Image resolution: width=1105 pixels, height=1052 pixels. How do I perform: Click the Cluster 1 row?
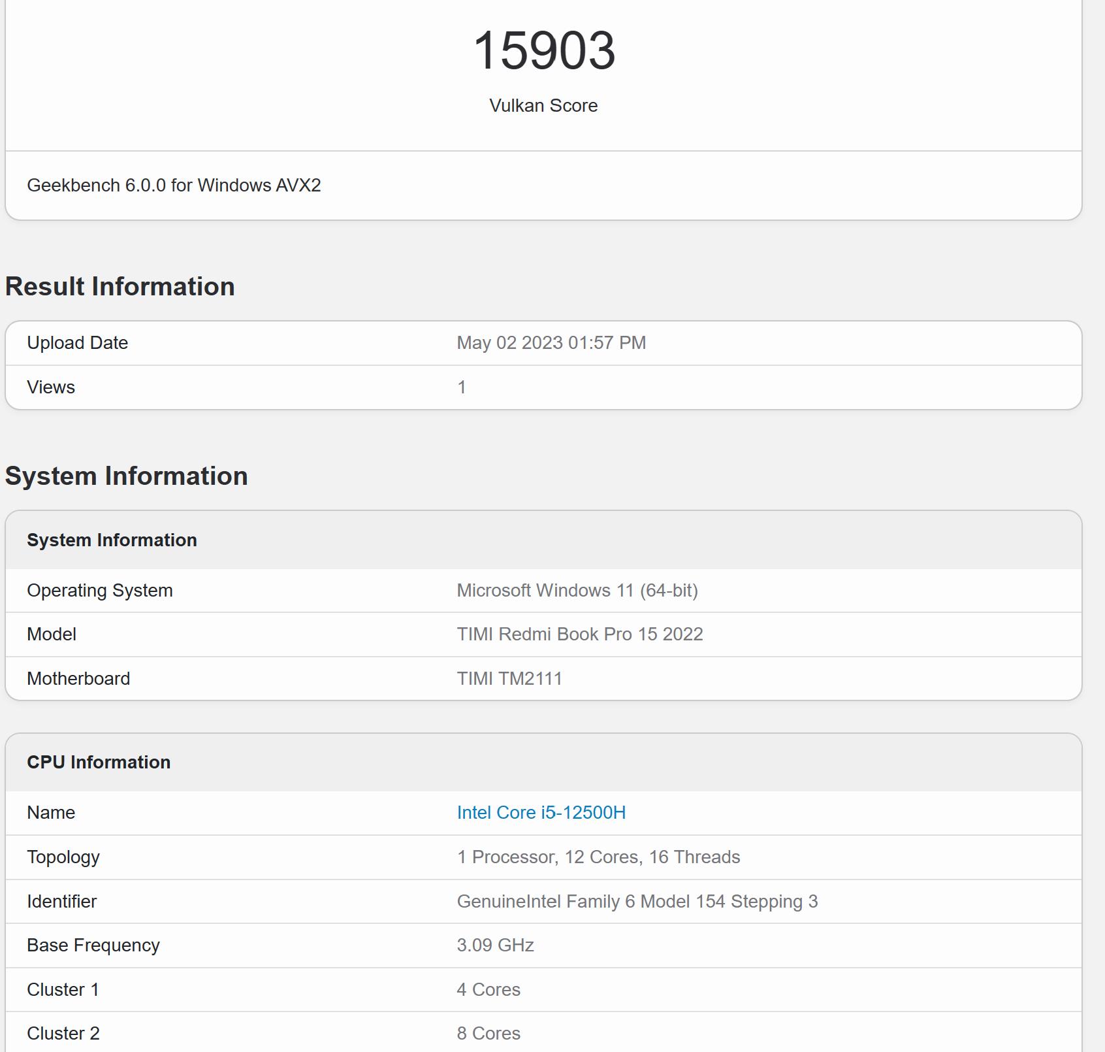pos(62,989)
